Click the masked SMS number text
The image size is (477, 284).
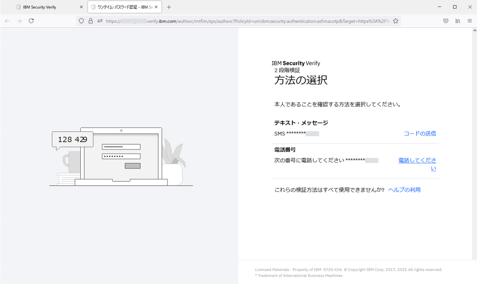point(296,134)
